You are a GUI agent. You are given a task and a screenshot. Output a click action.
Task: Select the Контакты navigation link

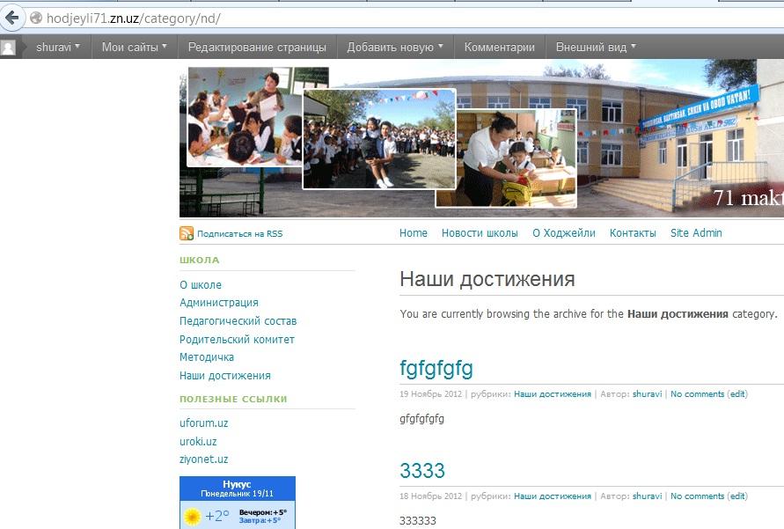pos(633,233)
